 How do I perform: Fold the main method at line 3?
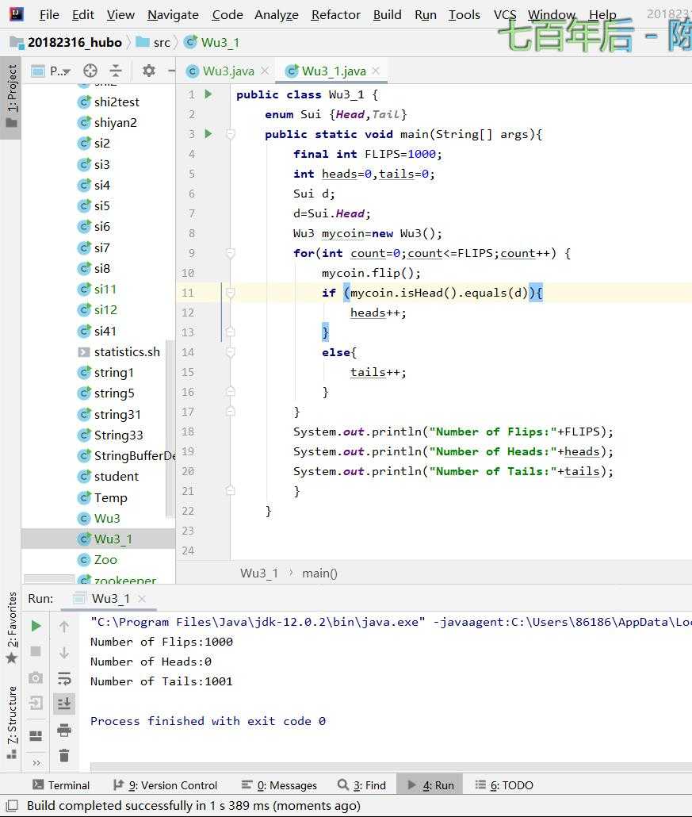click(230, 134)
